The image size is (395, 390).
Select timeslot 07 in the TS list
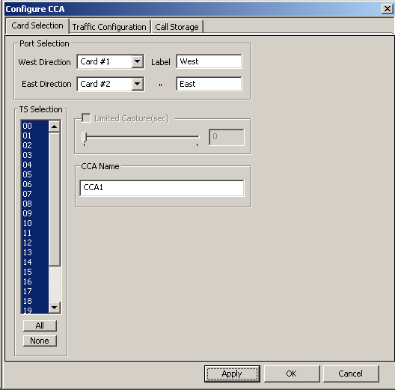point(34,194)
